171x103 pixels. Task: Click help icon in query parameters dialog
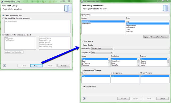coord(84,98)
